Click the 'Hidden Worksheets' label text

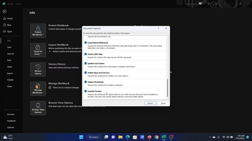(x=96, y=82)
